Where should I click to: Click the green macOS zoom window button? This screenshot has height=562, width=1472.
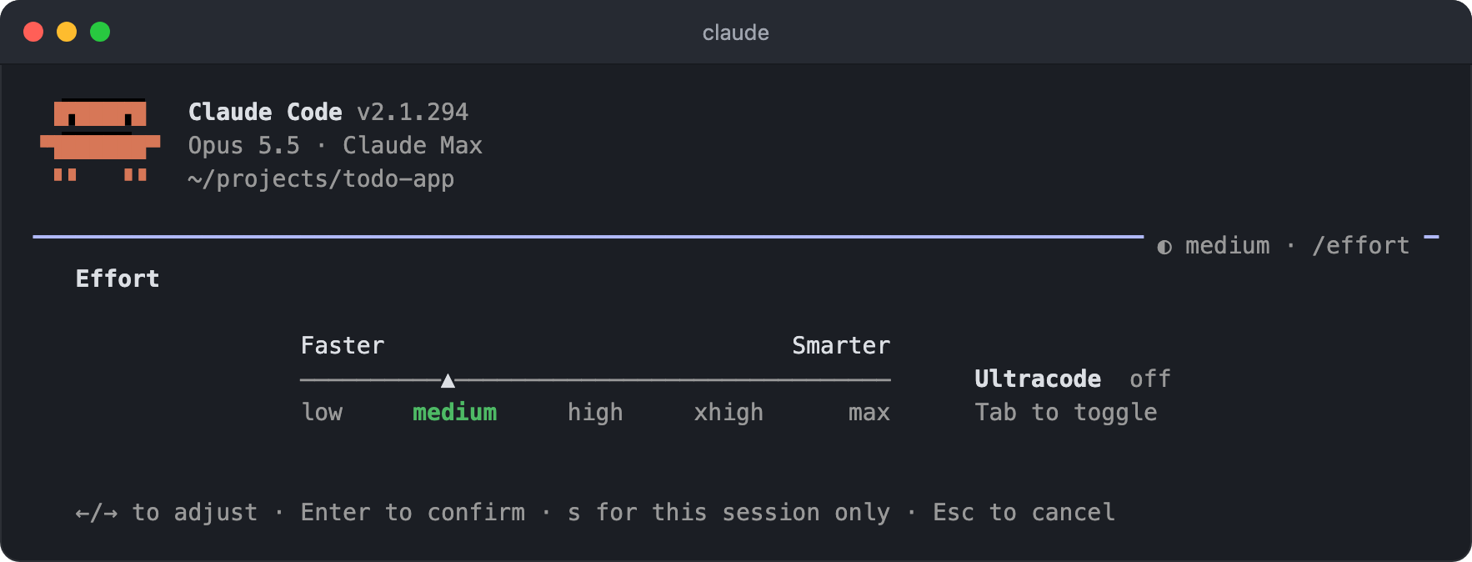pyautogui.click(x=100, y=32)
